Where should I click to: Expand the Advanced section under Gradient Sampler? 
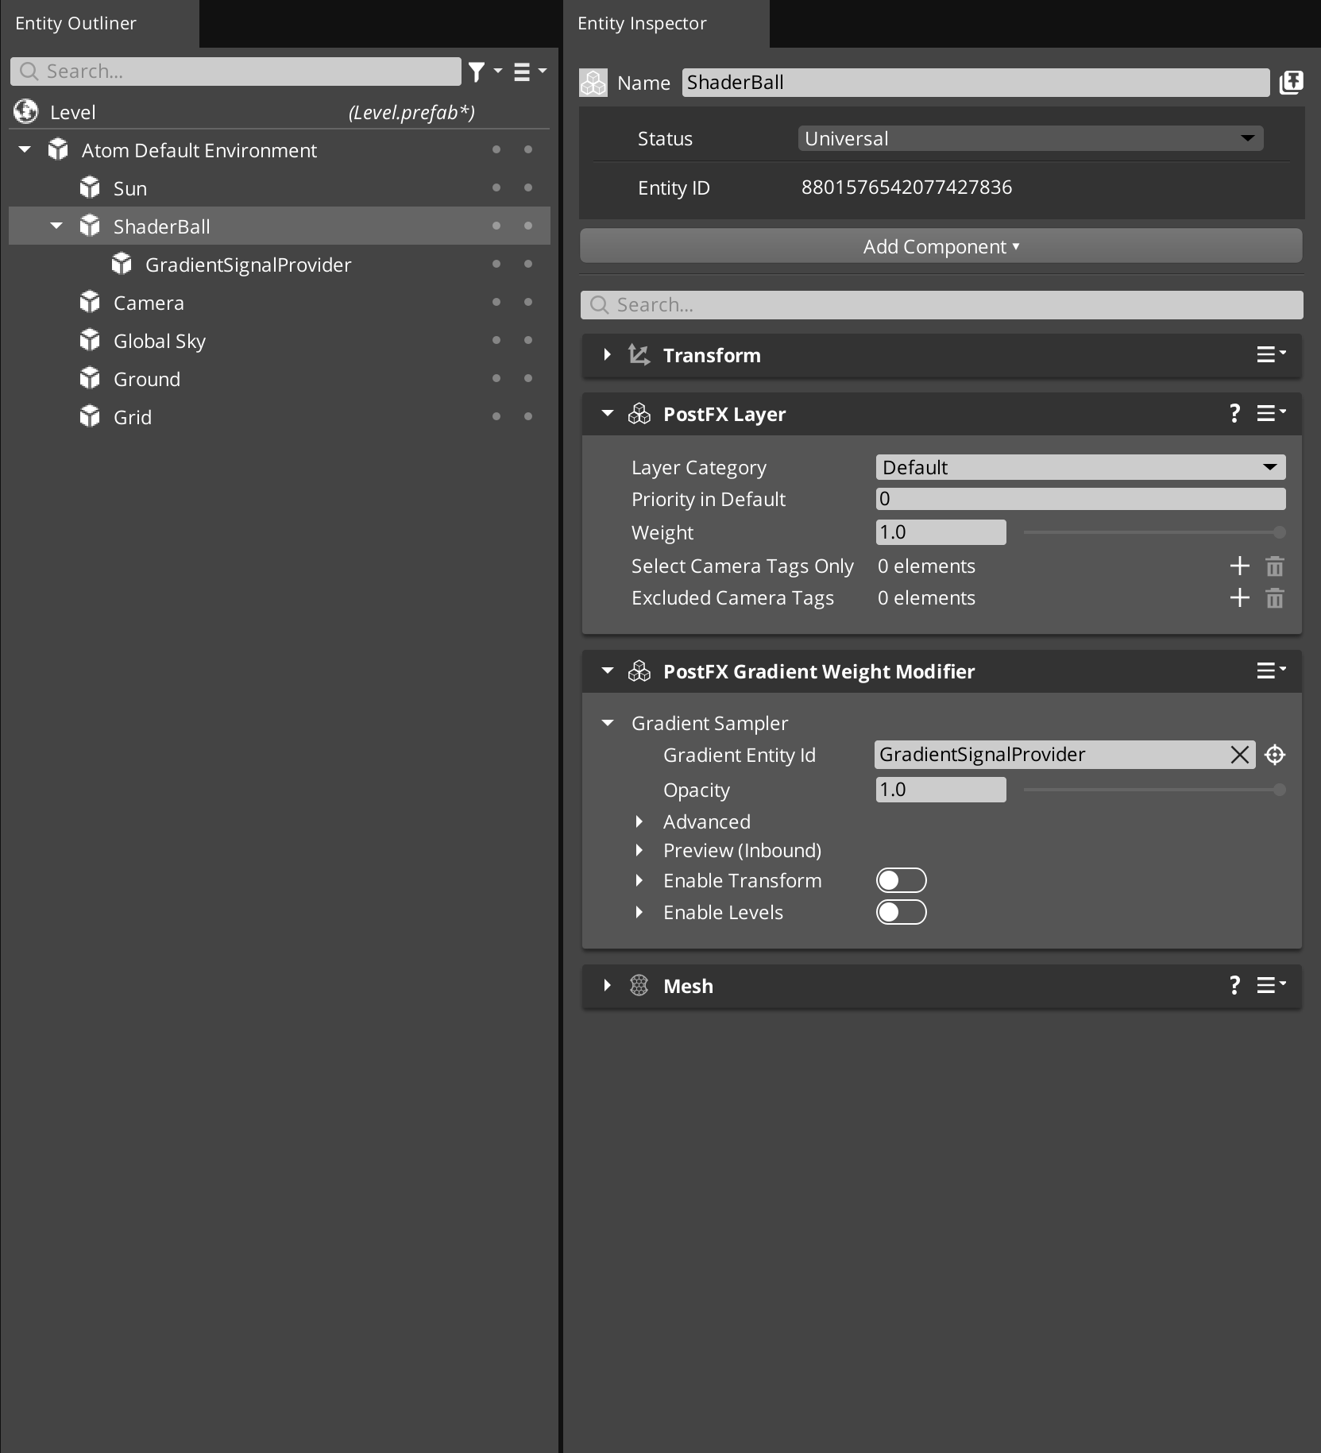(x=640, y=821)
